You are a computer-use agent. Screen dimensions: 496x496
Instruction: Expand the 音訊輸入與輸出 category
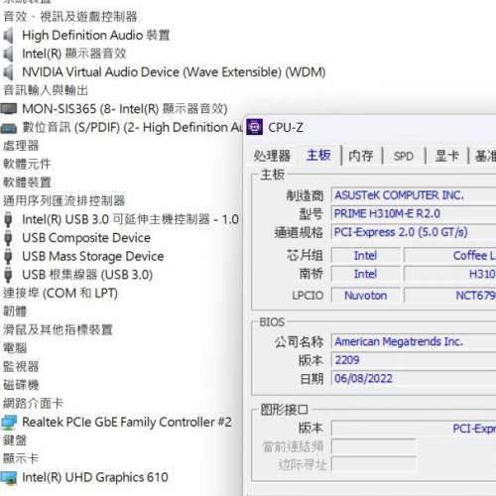pos(46,90)
